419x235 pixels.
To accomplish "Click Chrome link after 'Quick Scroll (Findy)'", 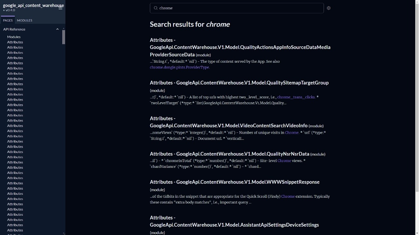I will tap(288, 196).
